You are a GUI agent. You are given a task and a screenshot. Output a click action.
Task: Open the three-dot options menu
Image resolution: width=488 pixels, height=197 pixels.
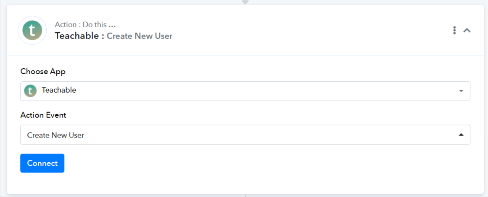[454, 31]
